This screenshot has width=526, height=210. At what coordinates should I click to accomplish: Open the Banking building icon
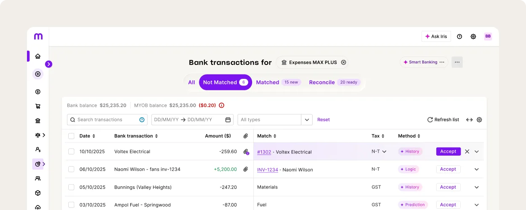coord(38,121)
